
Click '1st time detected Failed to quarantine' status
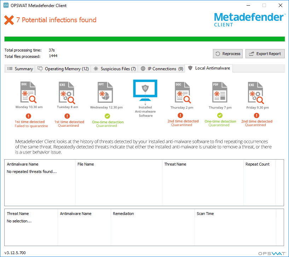tap(31, 124)
